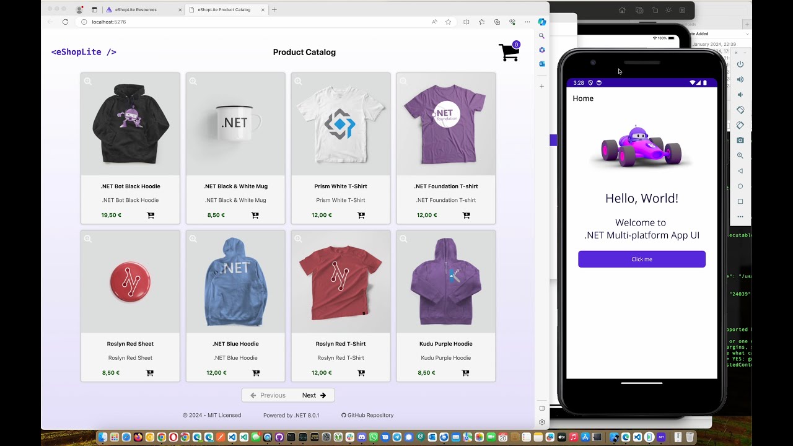Add page to favorites star
793x446 pixels.
(448, 22)
